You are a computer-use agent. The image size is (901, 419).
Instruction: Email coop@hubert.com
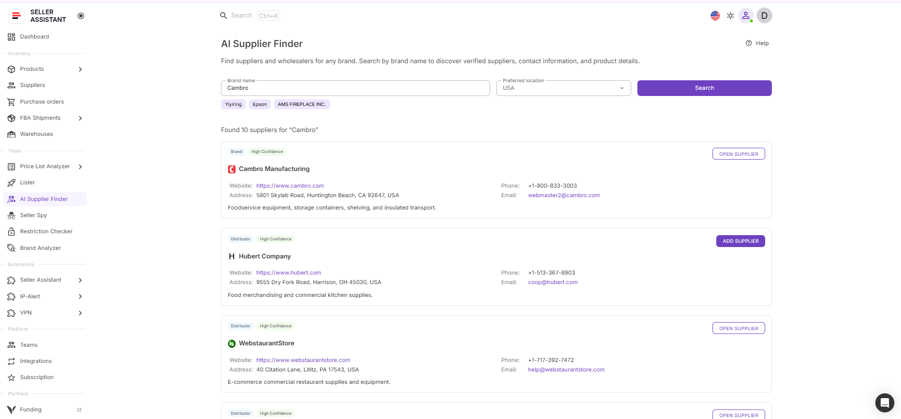click(553, 282)
